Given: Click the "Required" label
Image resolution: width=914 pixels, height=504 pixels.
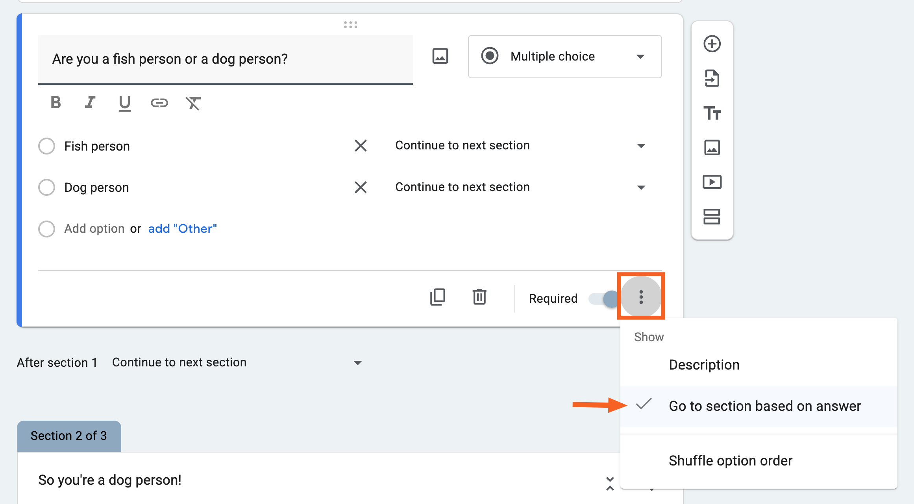Looking at the screenshot, I should click(553, 299).
